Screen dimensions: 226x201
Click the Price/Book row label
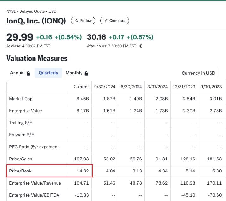pyautogui.click(x=21, y=171)
